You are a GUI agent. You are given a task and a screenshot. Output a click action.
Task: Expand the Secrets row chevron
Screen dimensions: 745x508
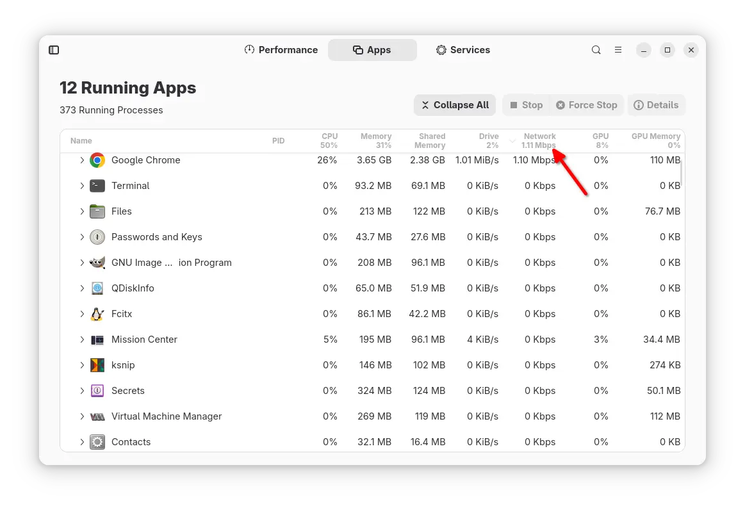point(82,391)
